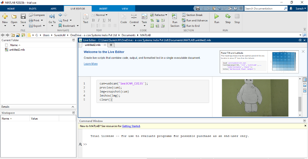Click the Back navigation arrow
This screenshot has width=308, height=159.
60,15
